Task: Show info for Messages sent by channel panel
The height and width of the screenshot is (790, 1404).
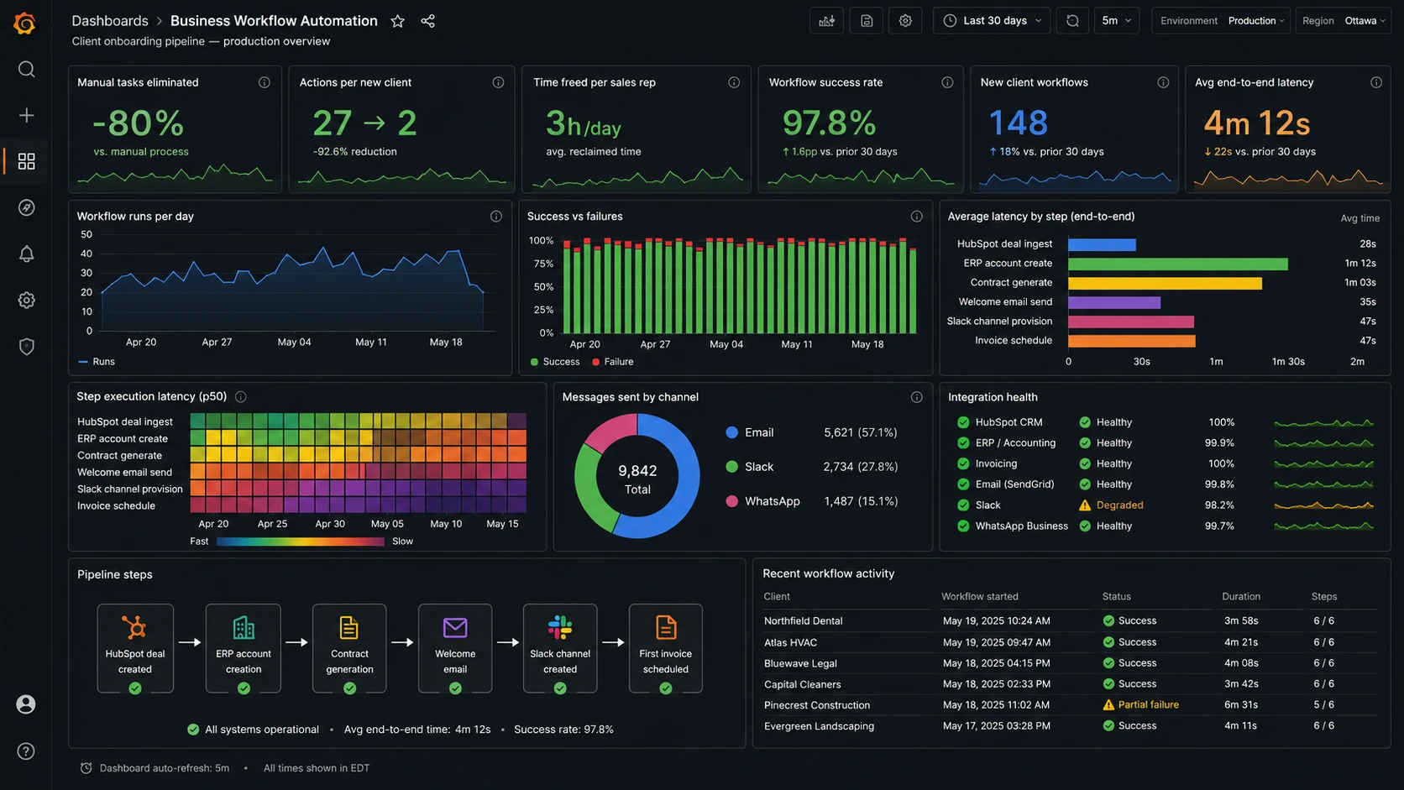Action: tap(917, 397)
